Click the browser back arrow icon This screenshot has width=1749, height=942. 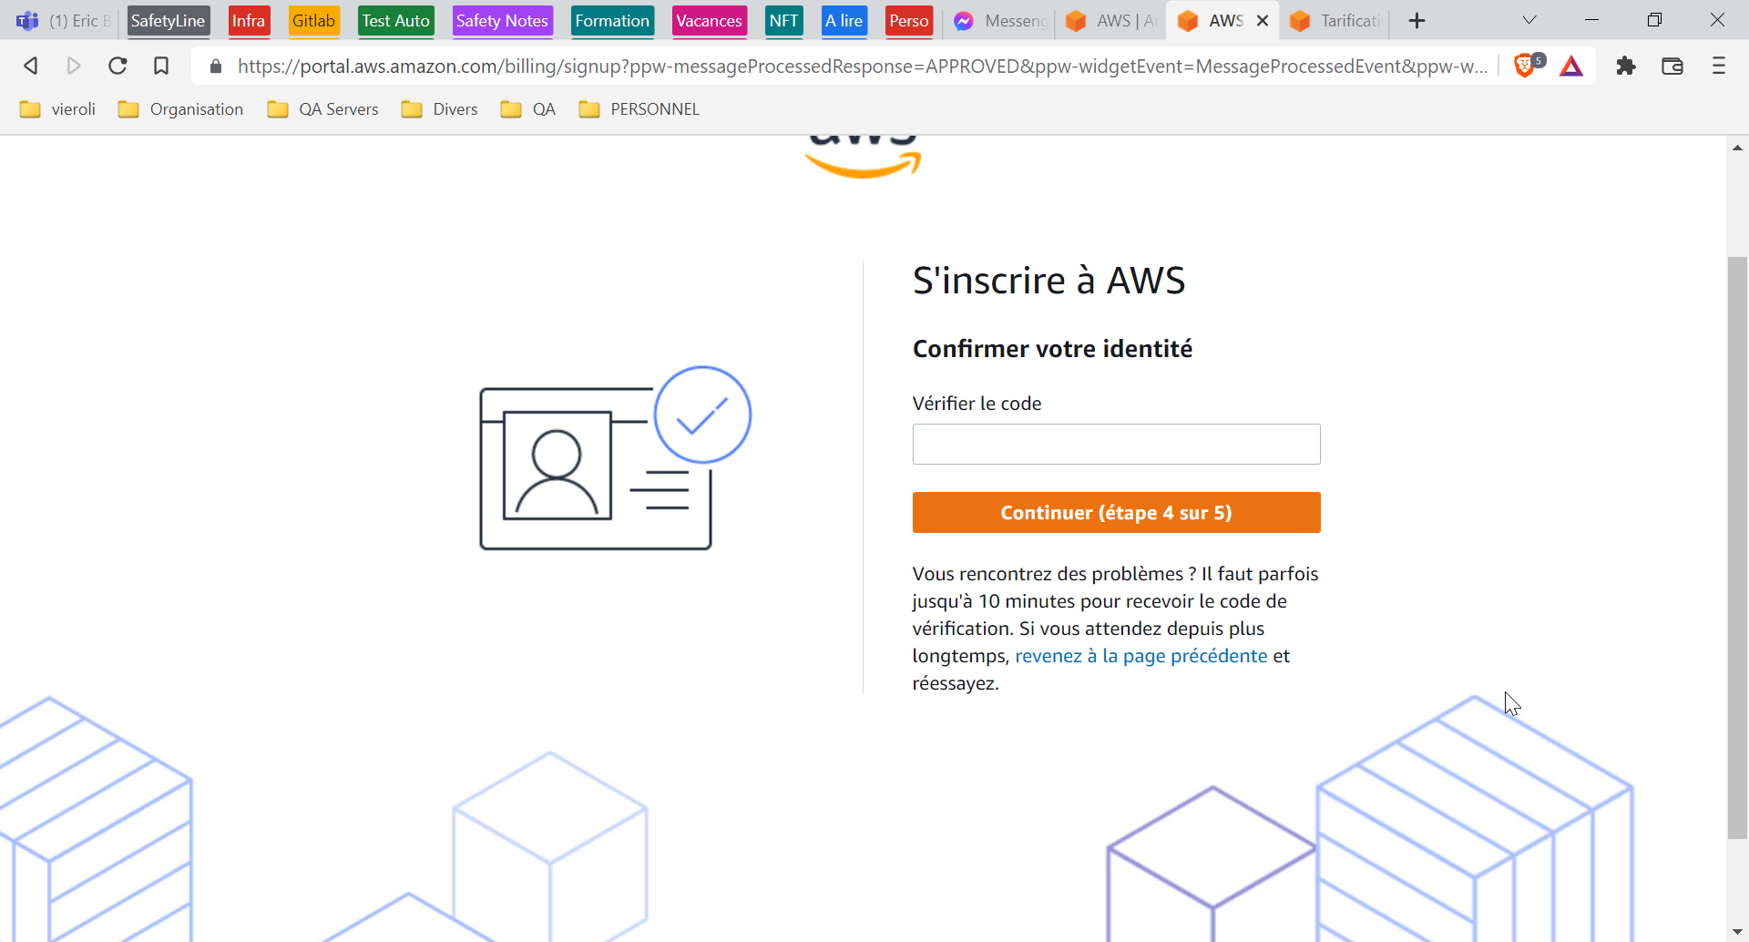tap(31, 66)
